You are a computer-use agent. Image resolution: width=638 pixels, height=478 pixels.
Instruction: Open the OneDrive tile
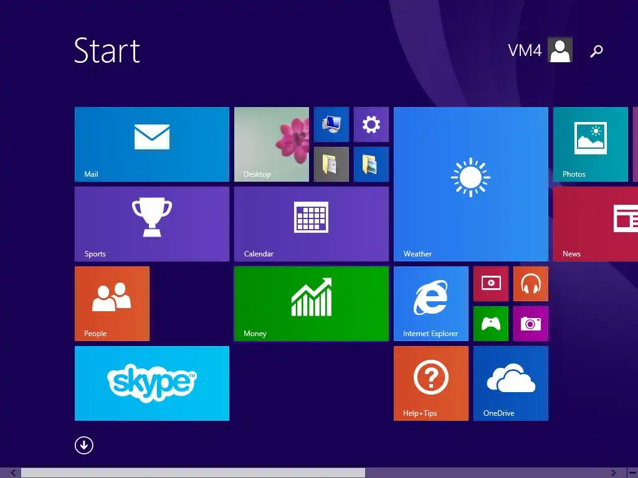(x=511, y=383)
